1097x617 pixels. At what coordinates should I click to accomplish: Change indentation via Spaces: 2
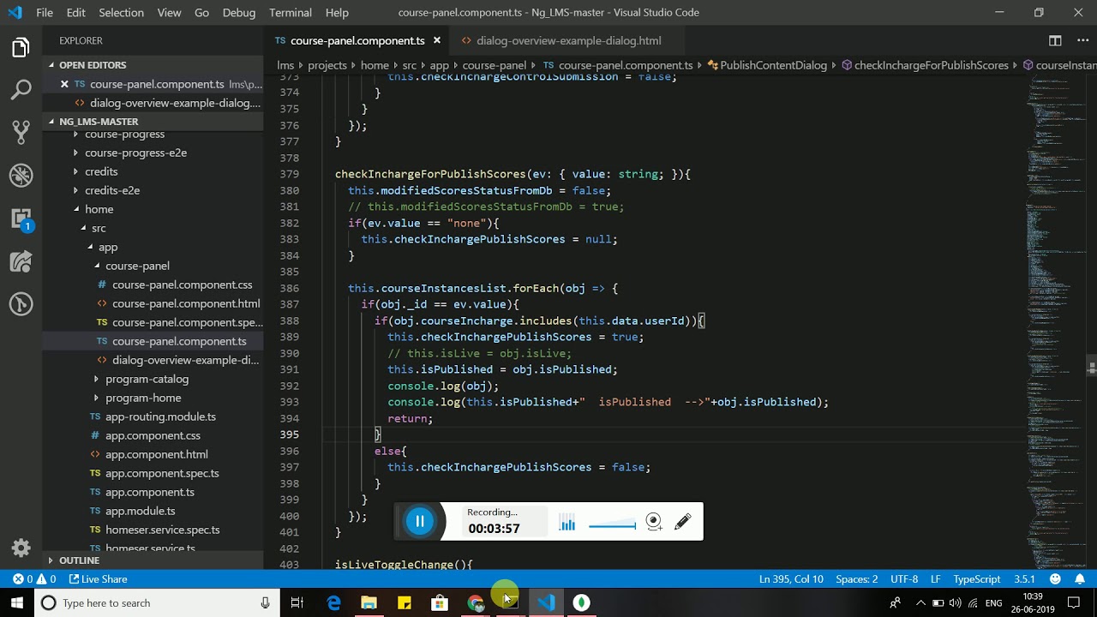pos(857,579)
